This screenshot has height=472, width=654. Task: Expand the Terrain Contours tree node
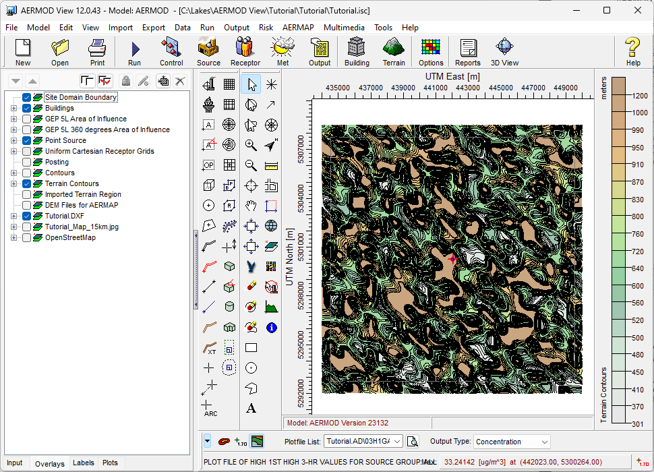pyautogui.click(x=13, y=184)
